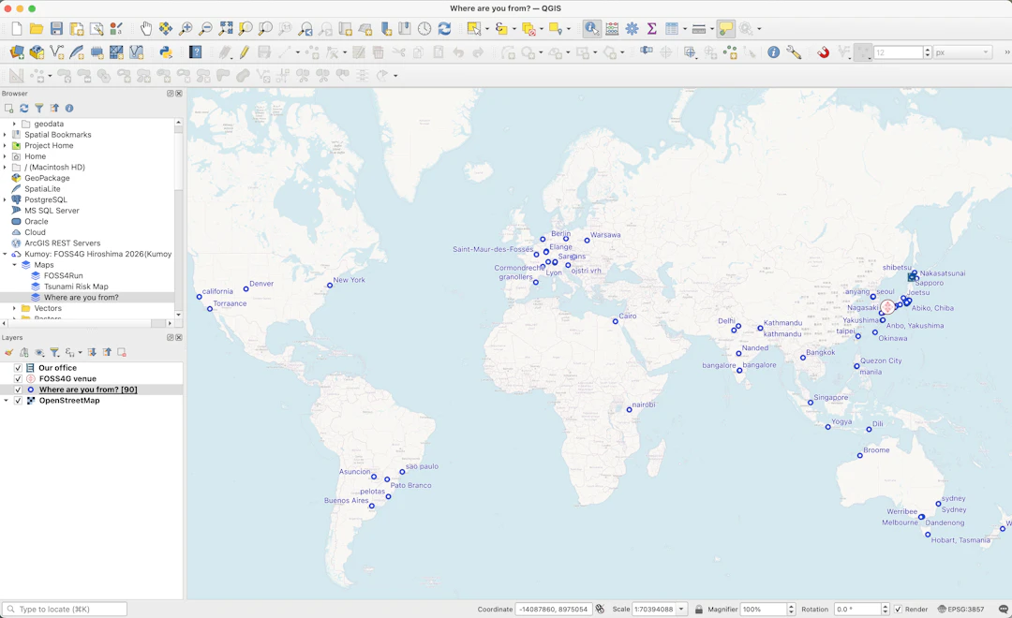1012x618 pixels.
Task: Open log messages speech bubble icon
Action: coord(1003,609)
